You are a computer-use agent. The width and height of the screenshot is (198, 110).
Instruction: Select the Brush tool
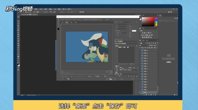[x=18, y=32]
